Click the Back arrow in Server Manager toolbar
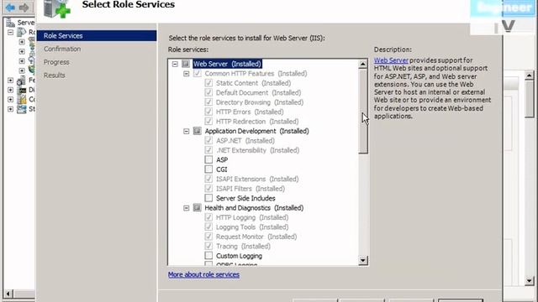Image resolution: width=538 pixels, height=302 pixels. [x=10, y=8]
